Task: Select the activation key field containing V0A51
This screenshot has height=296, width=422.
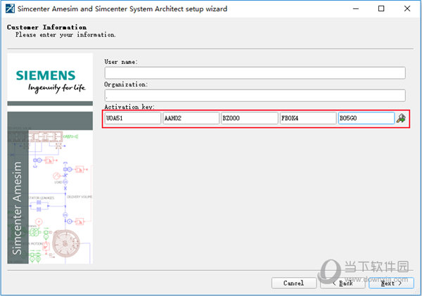Action: tap(132, 119)
